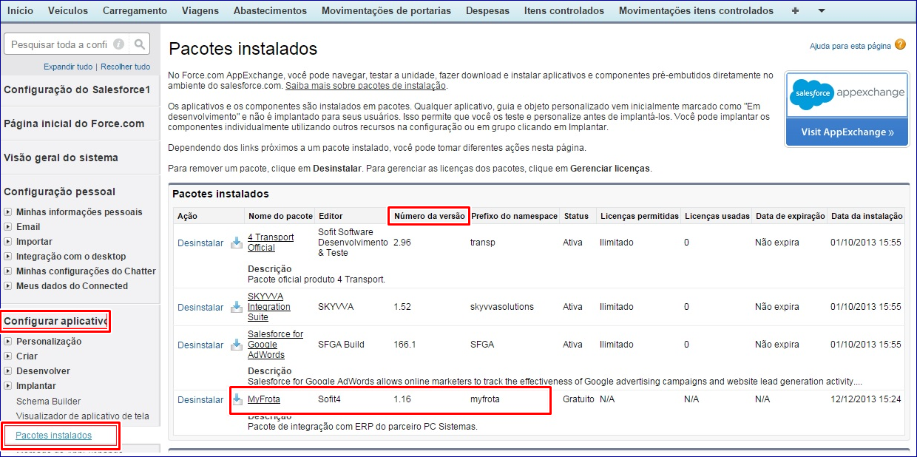
Task: Open the Despesas tab
Action: click(x=487, y=10)
